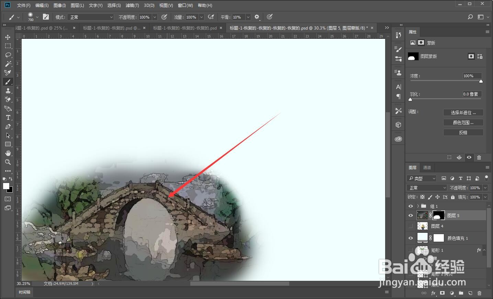This screenshot has width=493, height=299.
Task: Create a new layer icon
Action: [x=470, y=293]
